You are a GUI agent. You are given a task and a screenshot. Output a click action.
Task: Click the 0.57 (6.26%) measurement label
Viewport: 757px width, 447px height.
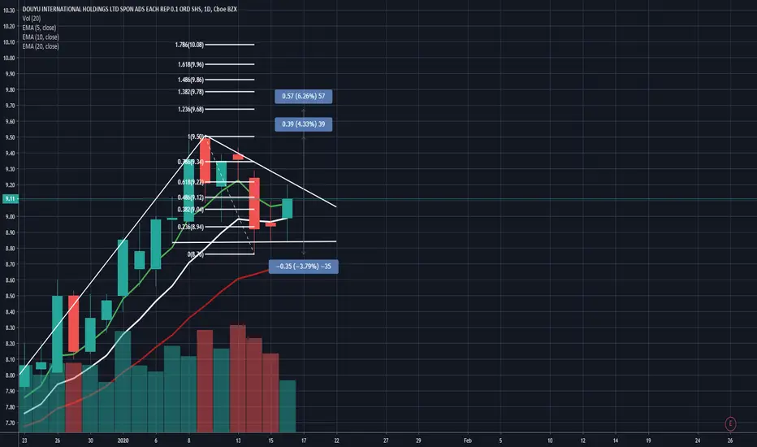point(304,96)
